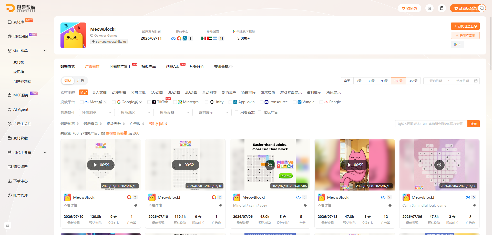The width and height of the screenshot is (492, 235).
Task: Zoom into the Easier than Sudoku image
Action: click(x=270, y=165)
